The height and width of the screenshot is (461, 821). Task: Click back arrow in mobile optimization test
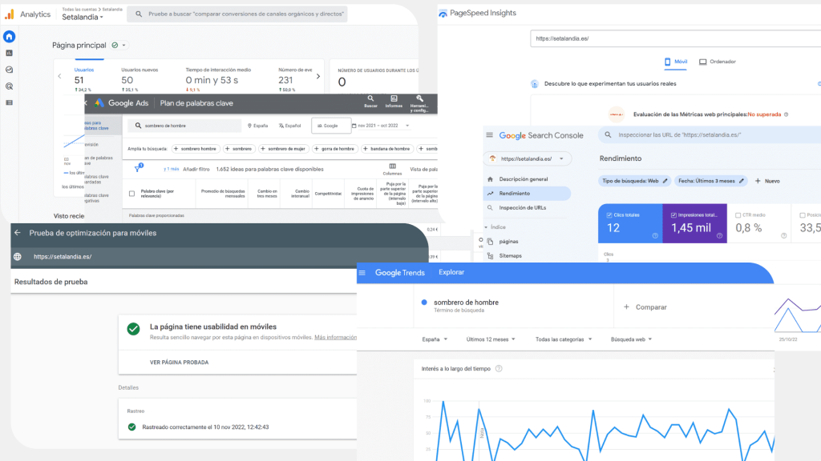point(18,233)
